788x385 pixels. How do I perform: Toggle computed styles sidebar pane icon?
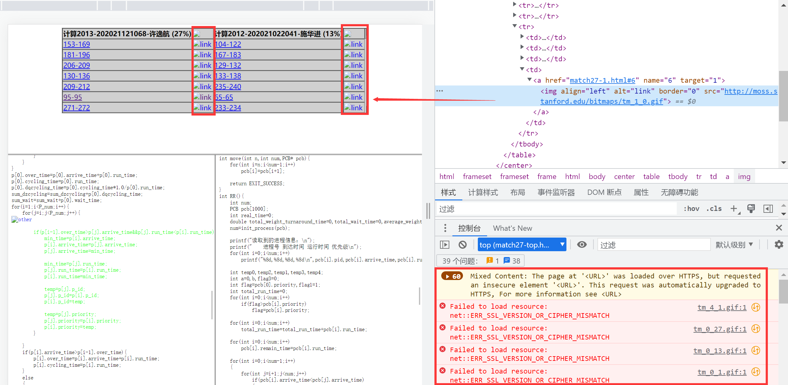pyautogui.click(x=768, y=209)
